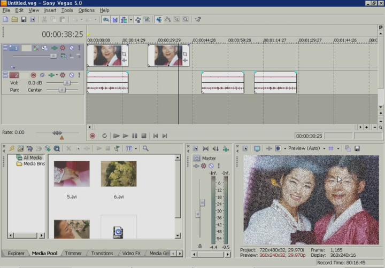Solo audio track 2
The width and height of the screenshot is (385, 268).
point(79,75)
